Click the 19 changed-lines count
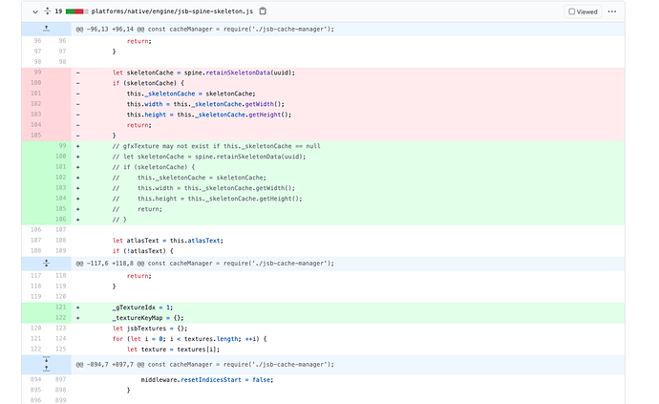 58,11
